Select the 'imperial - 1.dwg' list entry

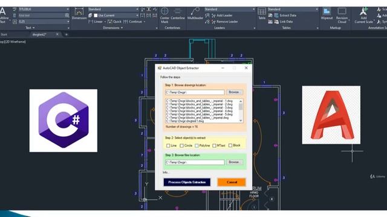coord(200,101)
